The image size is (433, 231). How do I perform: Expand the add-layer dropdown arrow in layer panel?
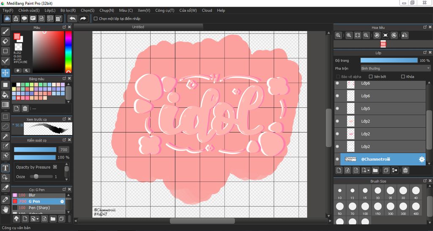(x=369, y=170)
